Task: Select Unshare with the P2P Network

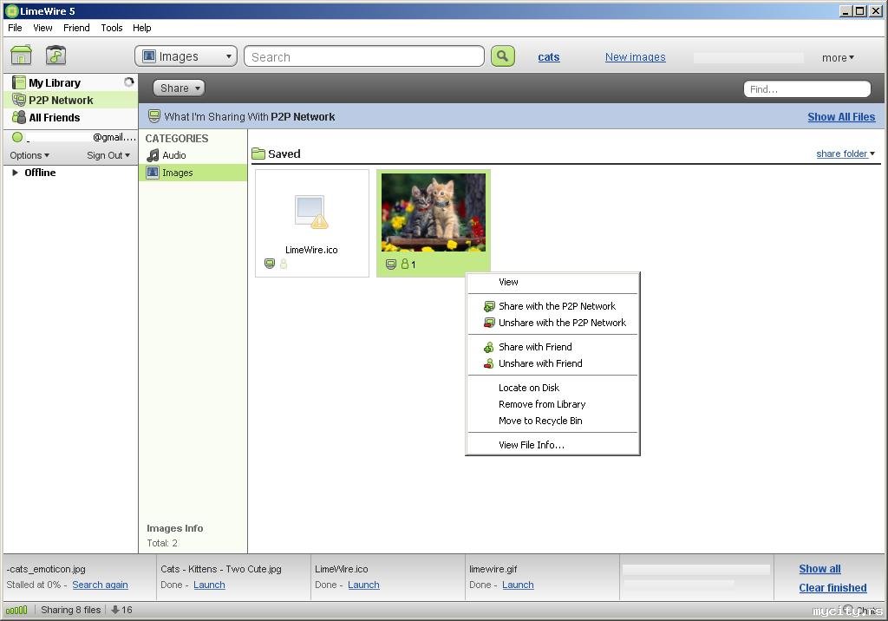Action: [x=552, y=323]
